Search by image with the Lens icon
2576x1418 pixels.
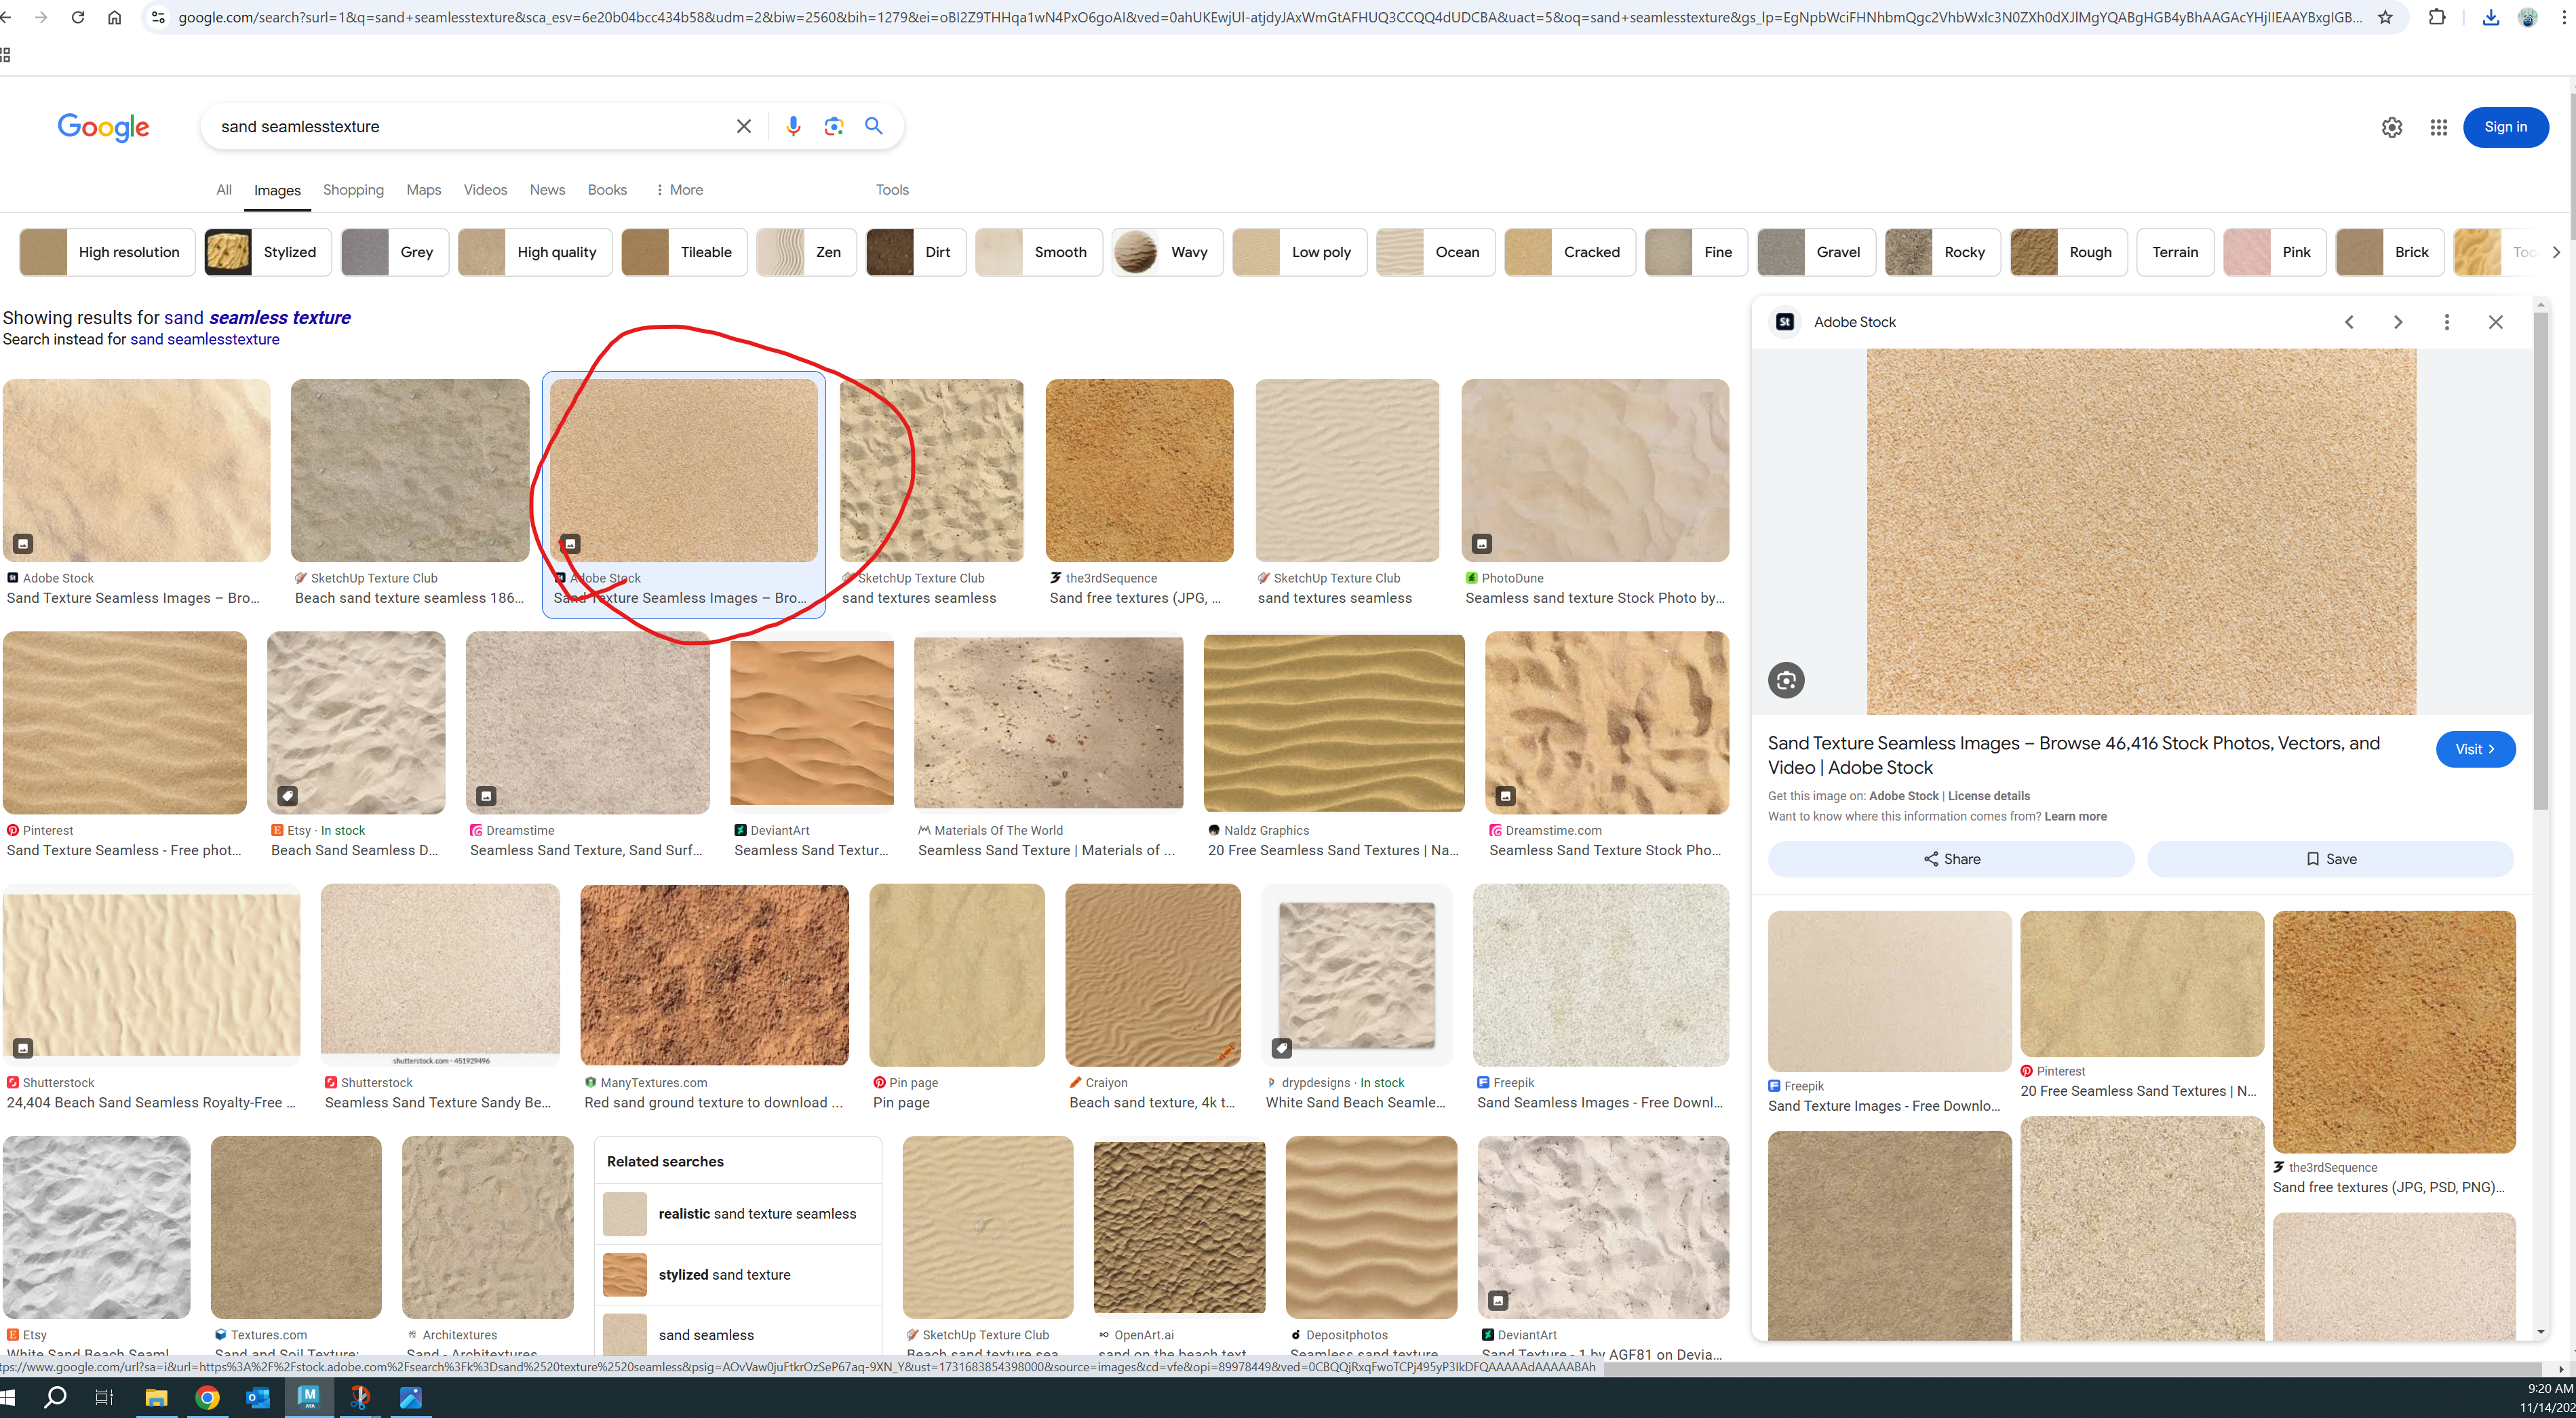click(x=834, y=126)
